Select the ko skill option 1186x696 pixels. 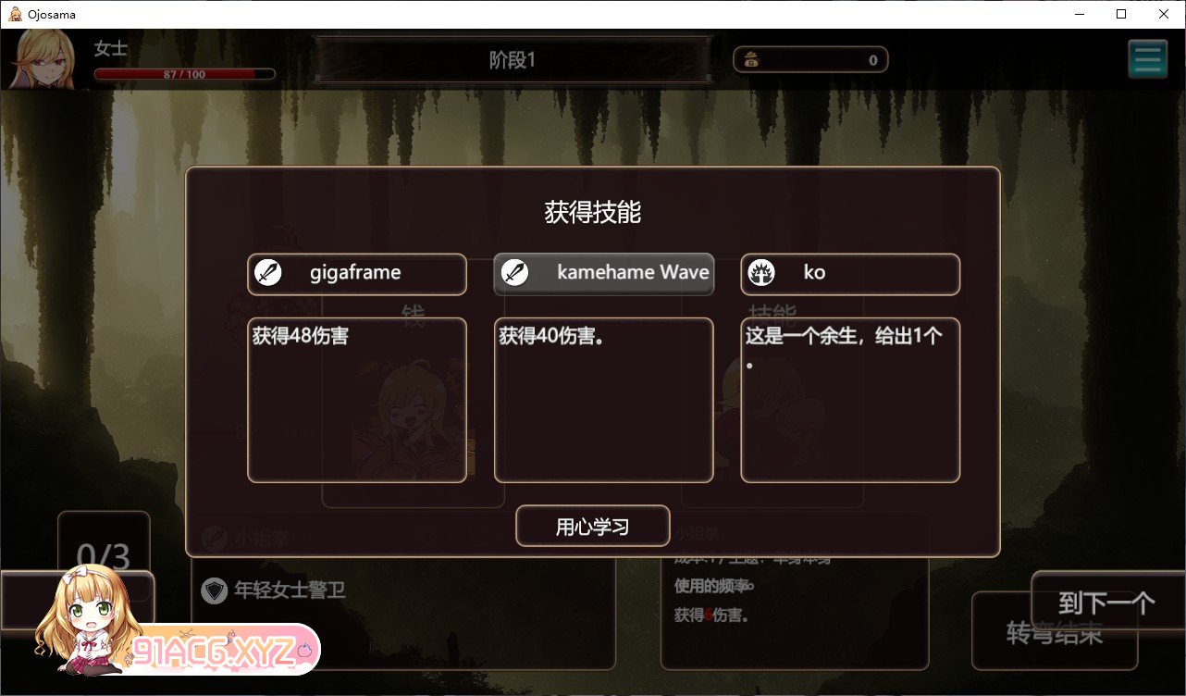(x=850, y=274)
